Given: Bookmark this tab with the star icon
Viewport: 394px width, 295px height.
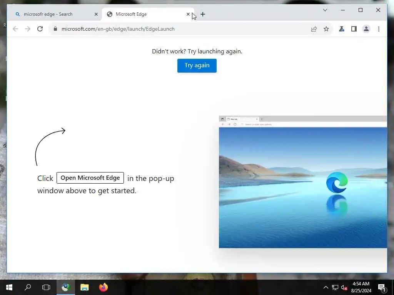Looking at the screenshot, I should pos(326,29).
